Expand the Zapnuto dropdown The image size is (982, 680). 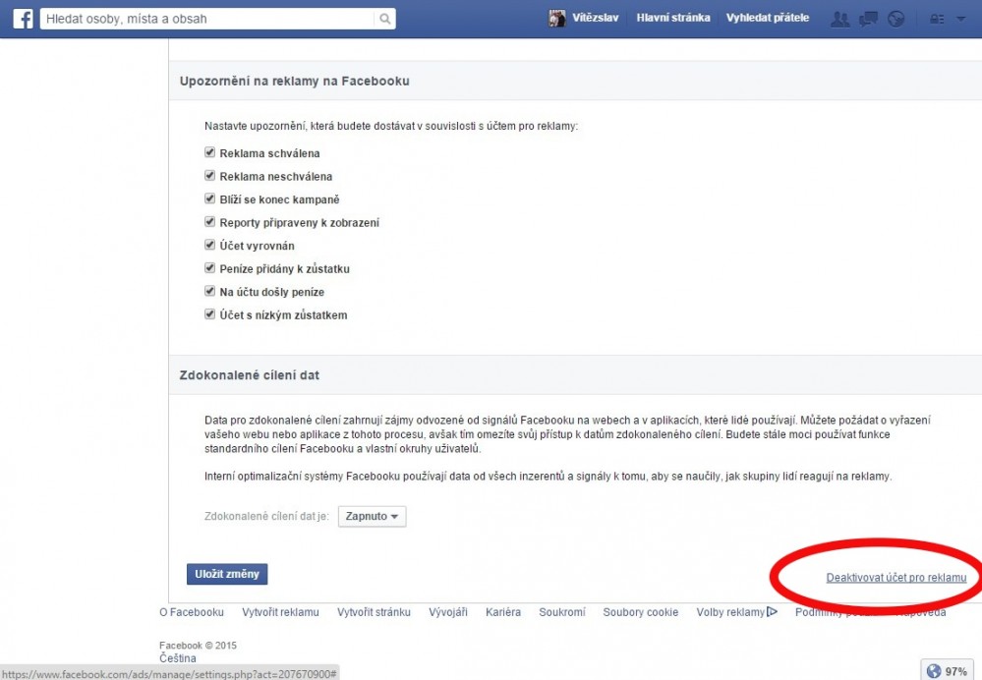click(372, 516)
